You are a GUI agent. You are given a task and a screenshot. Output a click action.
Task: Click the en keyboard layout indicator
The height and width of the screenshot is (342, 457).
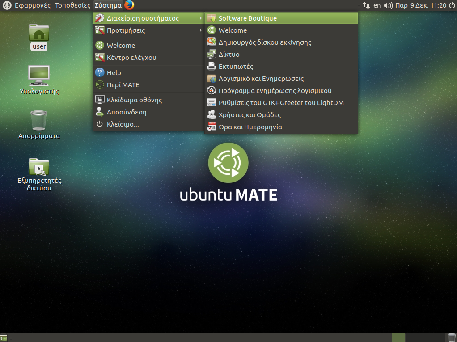(x=377, y=5)
